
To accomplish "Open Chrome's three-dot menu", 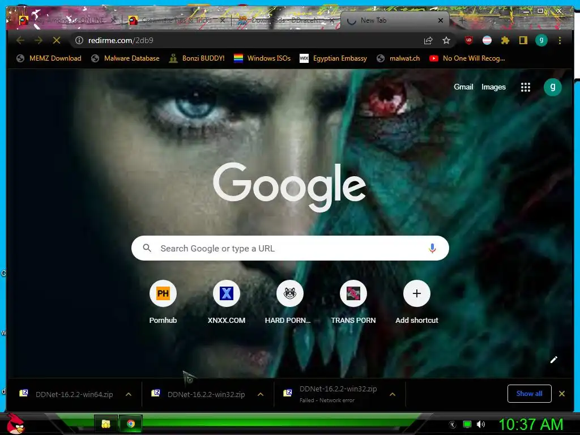I will click(x=560, y=40).
